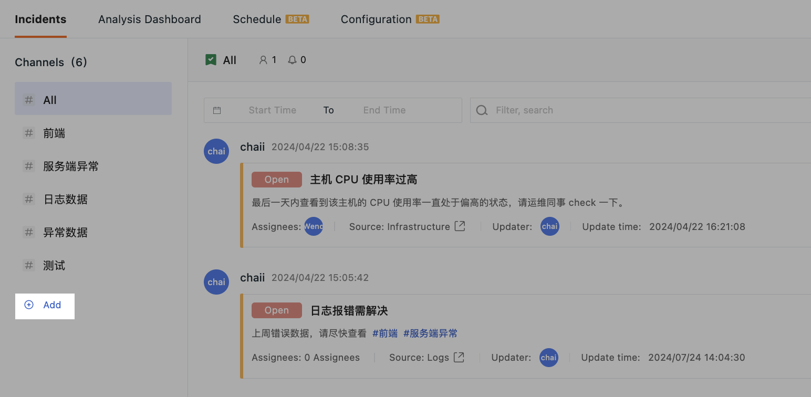Click the #前端 hashtag link
The image size is (811, 397).
pos(384,333)
